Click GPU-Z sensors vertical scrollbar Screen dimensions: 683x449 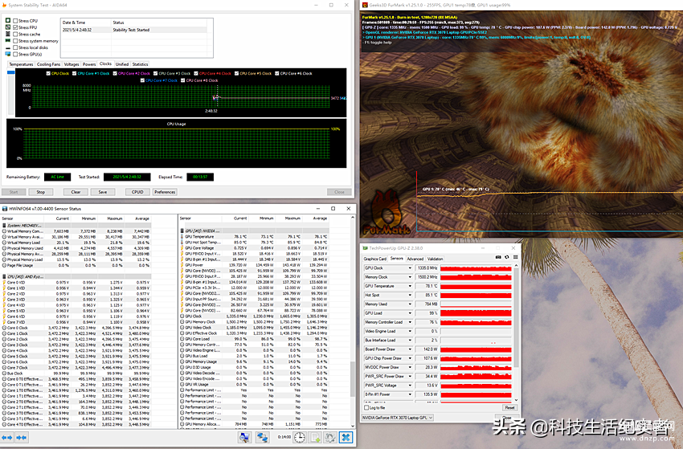pyautogui.click(x=516, y=318)
